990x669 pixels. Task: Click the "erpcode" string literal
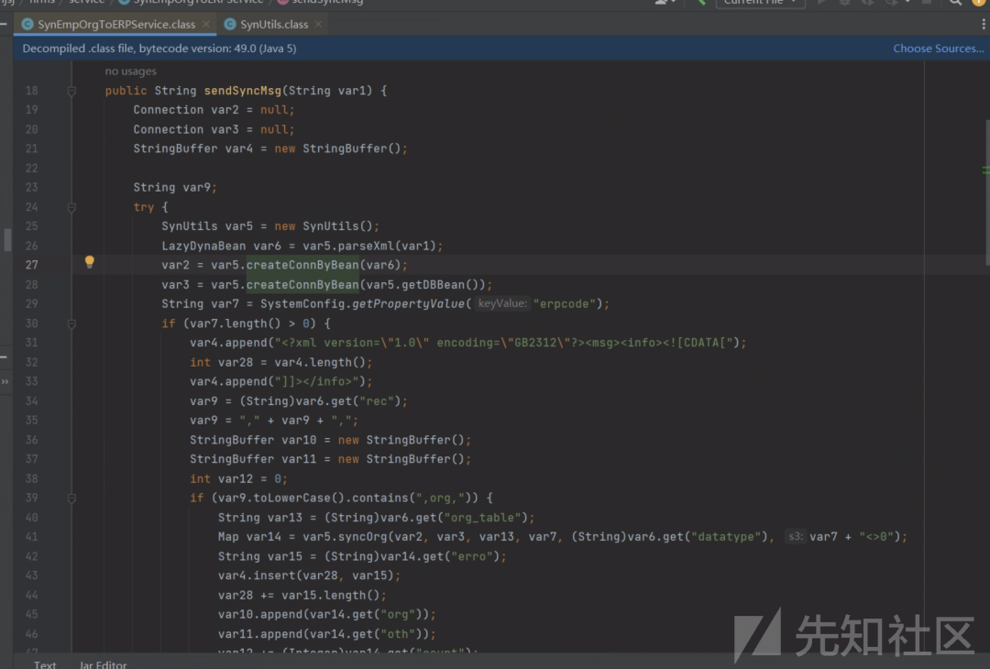[x=565, y=303]
